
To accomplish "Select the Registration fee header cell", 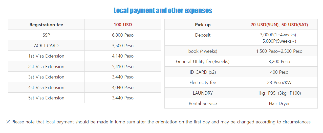I will 46,25.
